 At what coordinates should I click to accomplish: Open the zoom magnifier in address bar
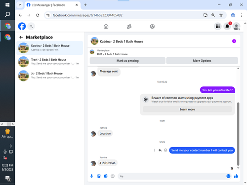point(213,15)
